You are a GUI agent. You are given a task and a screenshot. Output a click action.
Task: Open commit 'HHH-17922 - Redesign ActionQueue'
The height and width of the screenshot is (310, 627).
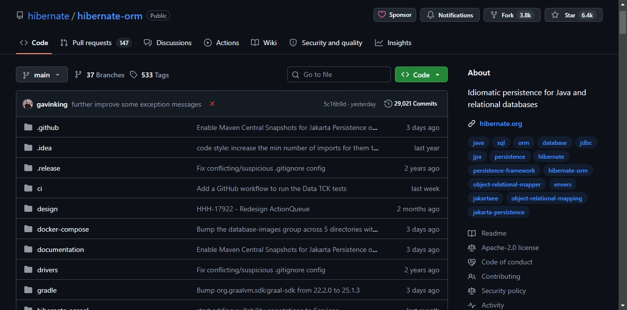pos(253,209)
